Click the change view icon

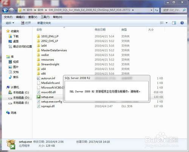pyautogui.click(x=162, y=23)
